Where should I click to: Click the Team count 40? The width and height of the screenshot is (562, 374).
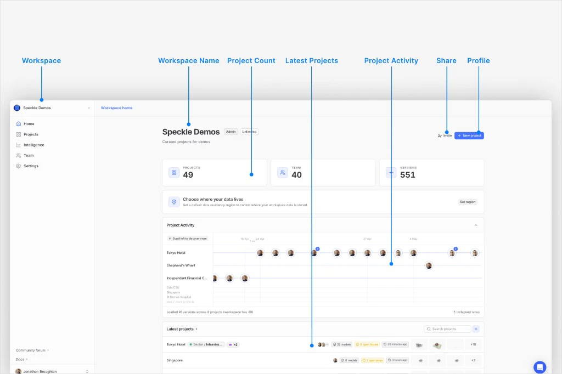point(296,175)
